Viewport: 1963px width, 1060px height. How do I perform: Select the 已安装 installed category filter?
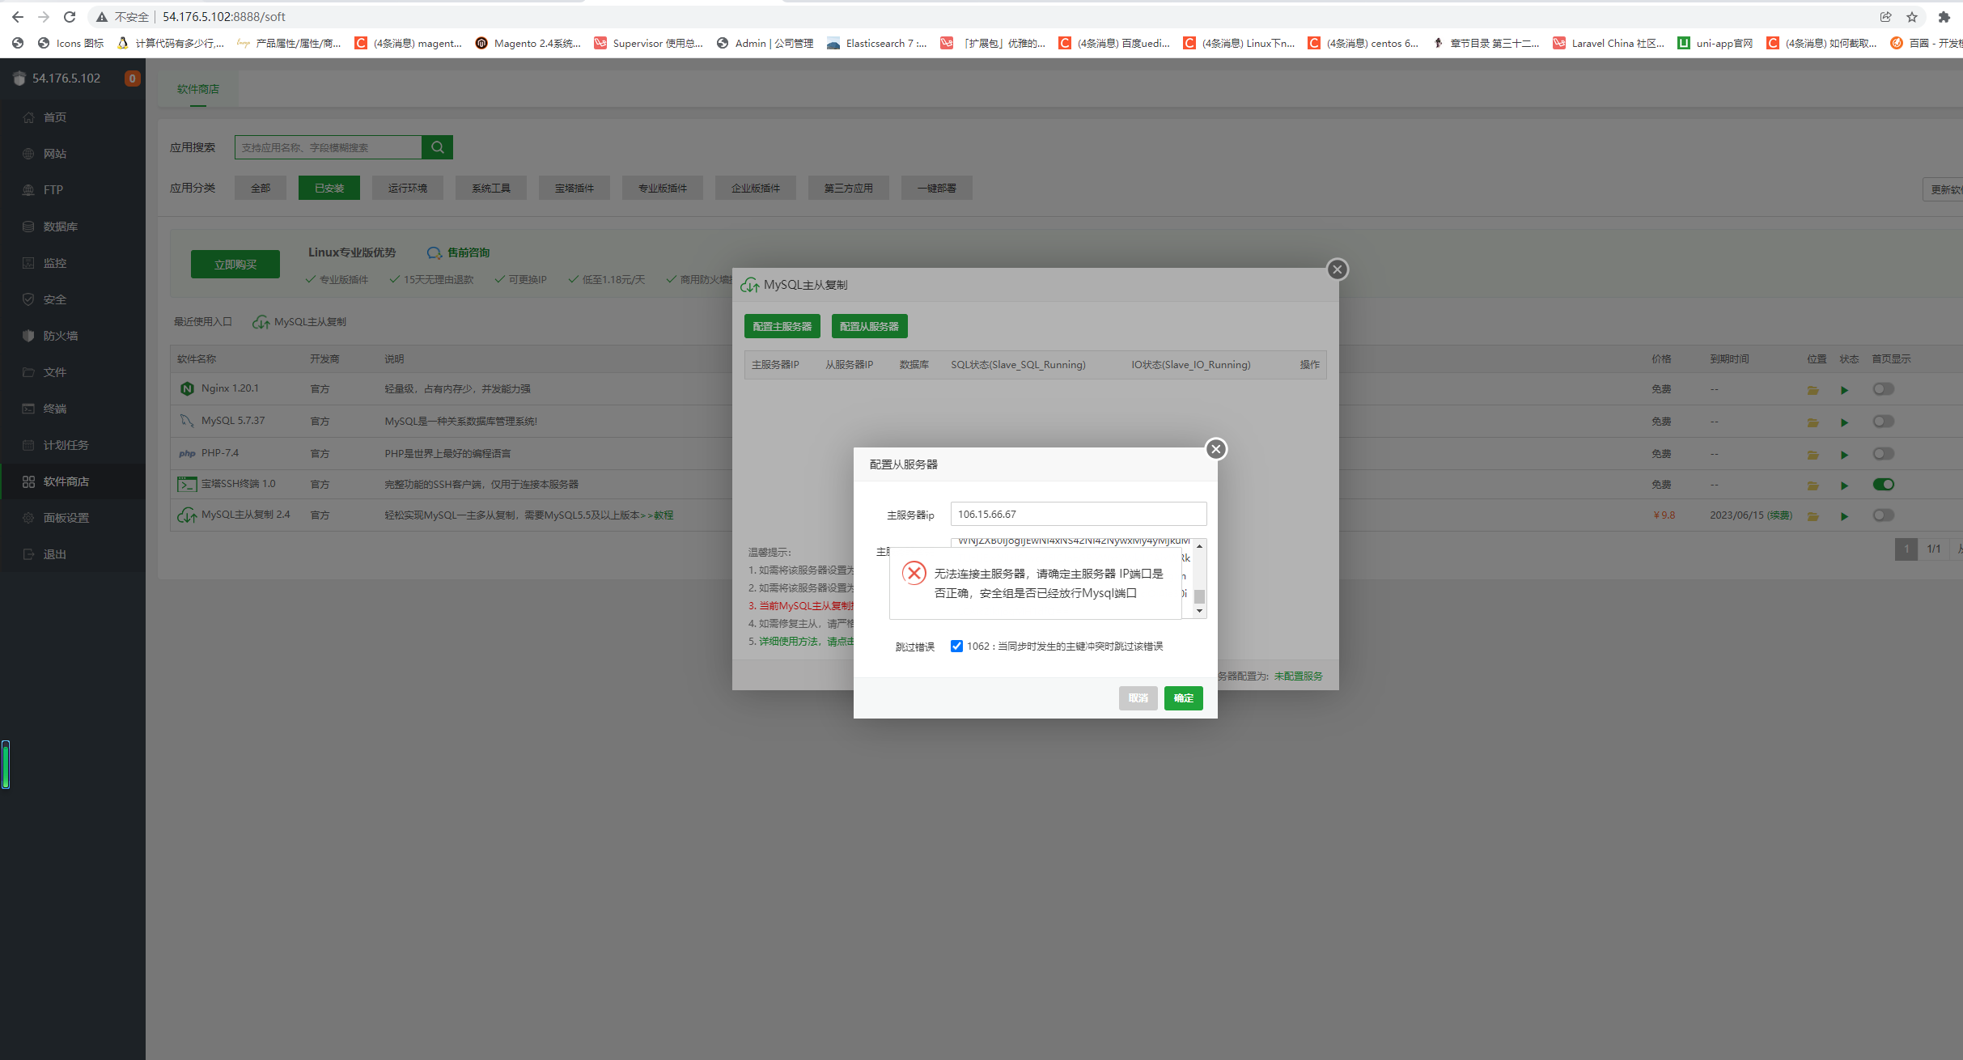point(329,188)
